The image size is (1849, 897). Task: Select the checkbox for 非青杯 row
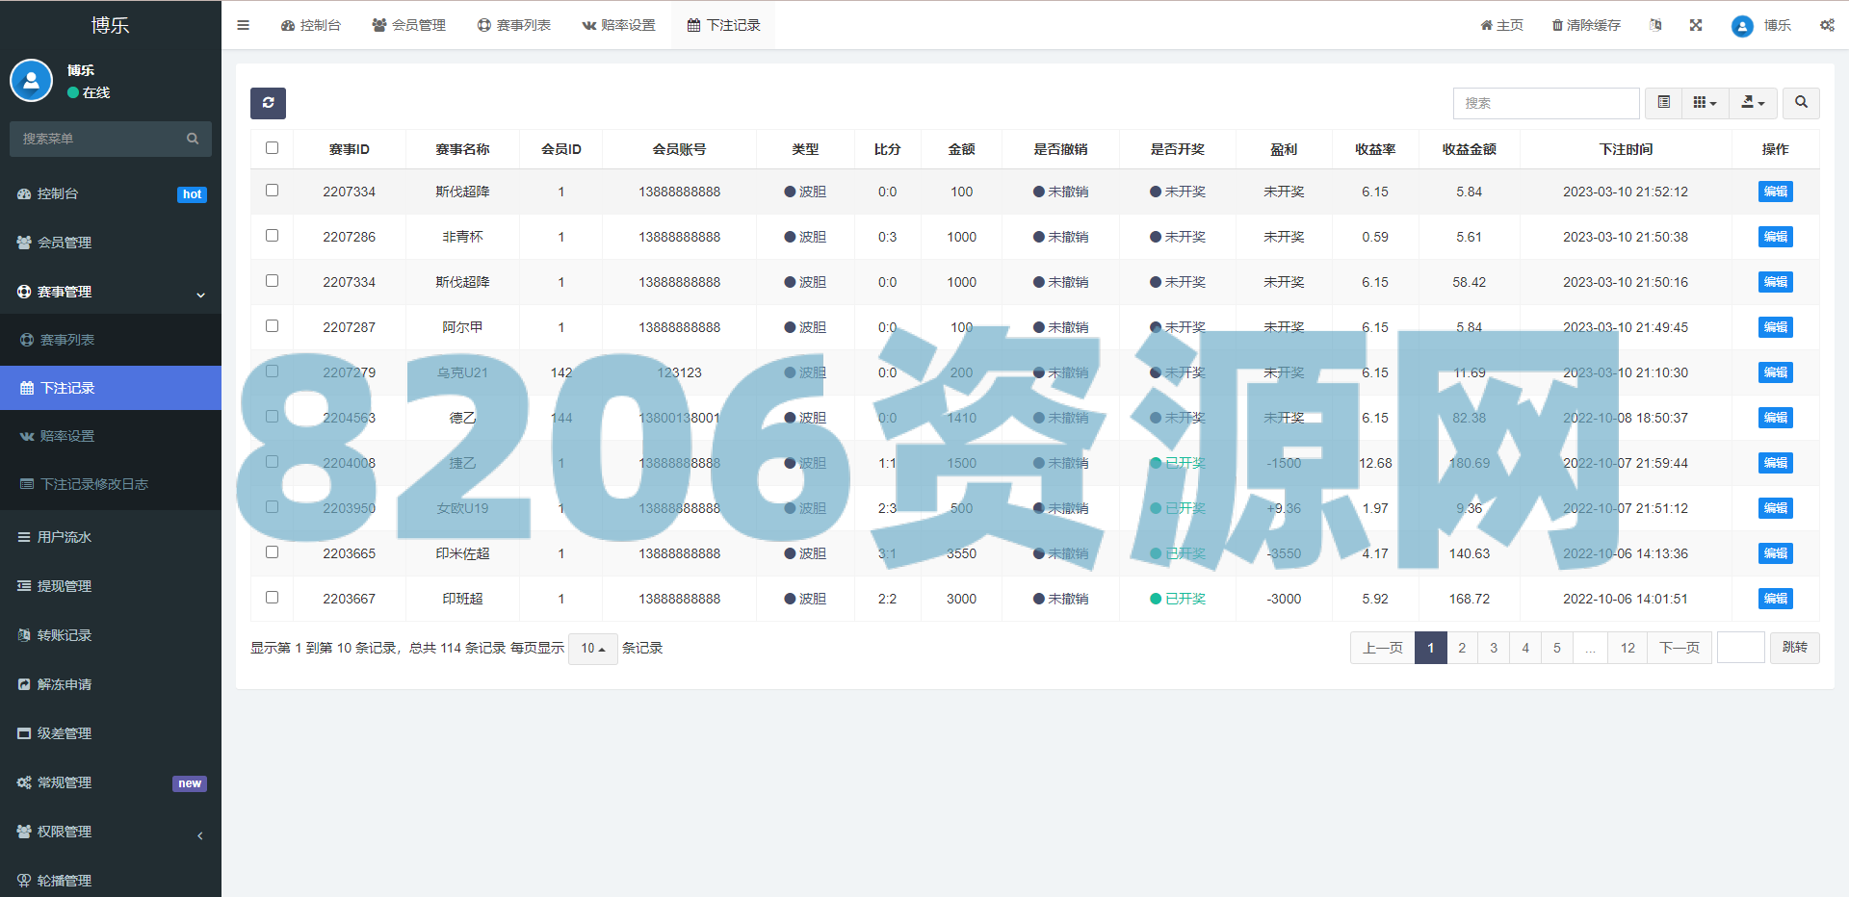(x=272, y=236)
